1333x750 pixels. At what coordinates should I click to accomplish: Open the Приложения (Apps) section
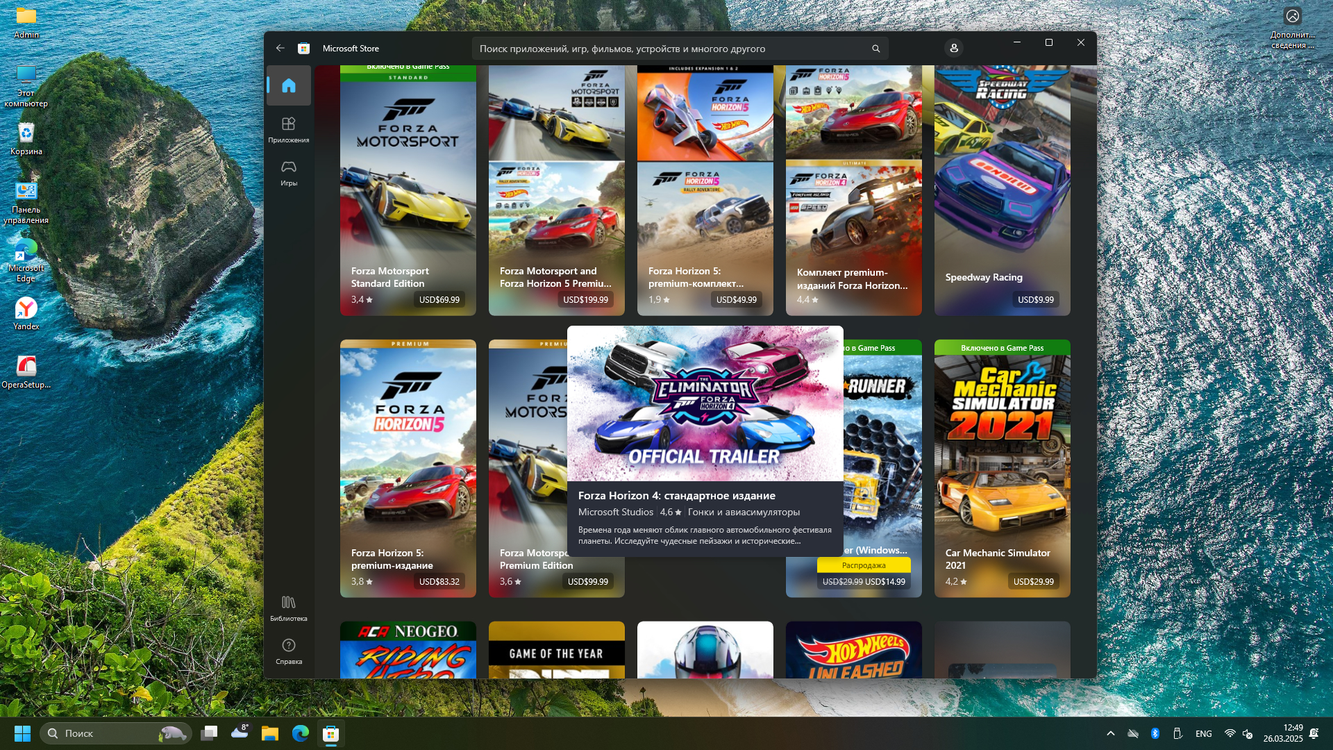click(x=289, y=129)
